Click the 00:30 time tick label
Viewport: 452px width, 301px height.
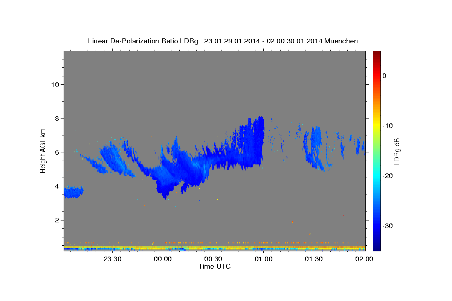click(x=213, y=259)
